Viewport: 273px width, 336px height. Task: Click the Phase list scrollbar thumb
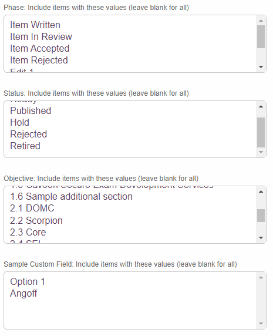point(261,36)
